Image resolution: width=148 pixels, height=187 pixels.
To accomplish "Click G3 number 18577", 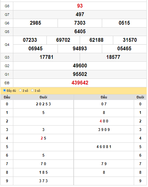I will click(x=113, y=57).
